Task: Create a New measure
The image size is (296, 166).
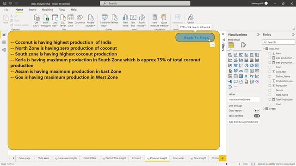Action: 154,21
